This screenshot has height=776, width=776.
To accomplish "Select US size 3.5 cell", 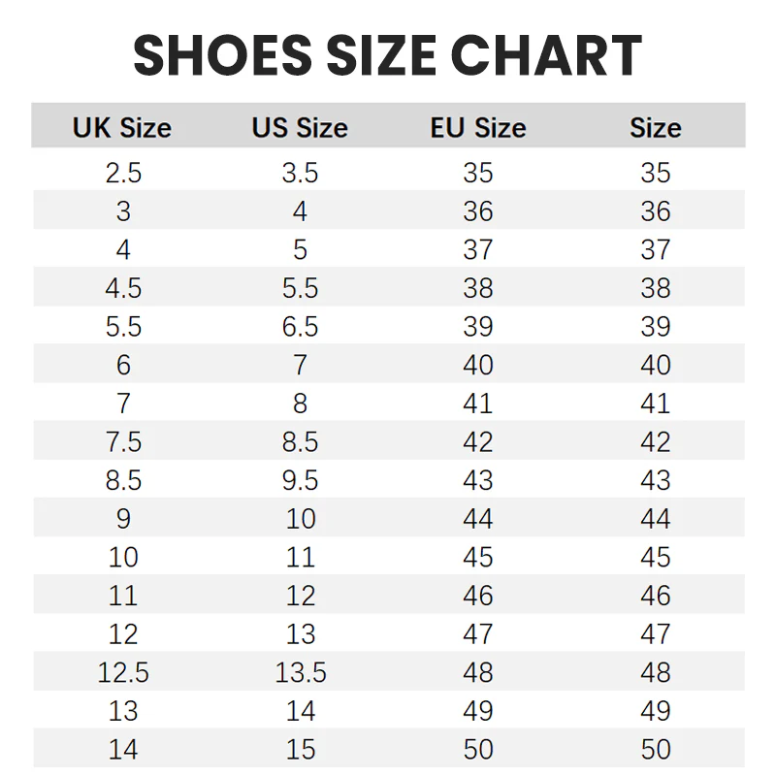I will point(300,173).
